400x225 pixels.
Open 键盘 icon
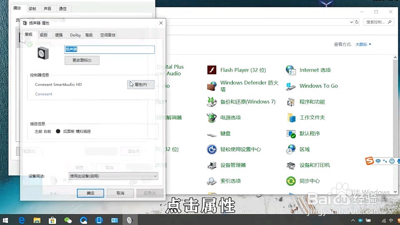(x=212, y=134)
